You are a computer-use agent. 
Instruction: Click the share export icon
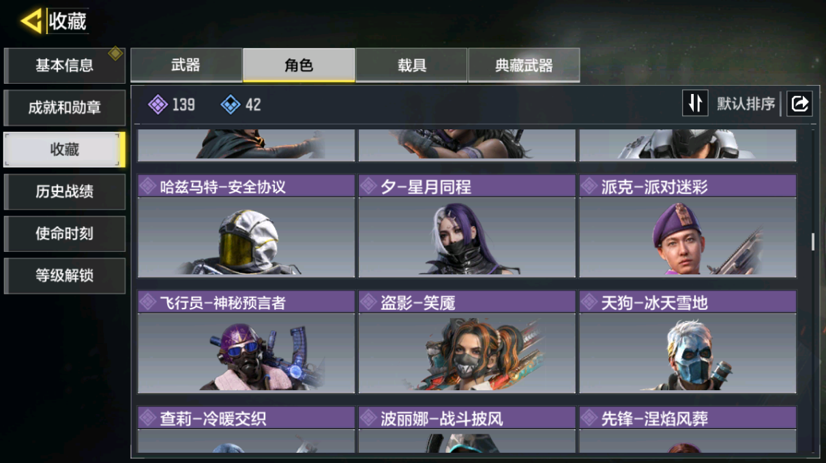tap(799, 103)
